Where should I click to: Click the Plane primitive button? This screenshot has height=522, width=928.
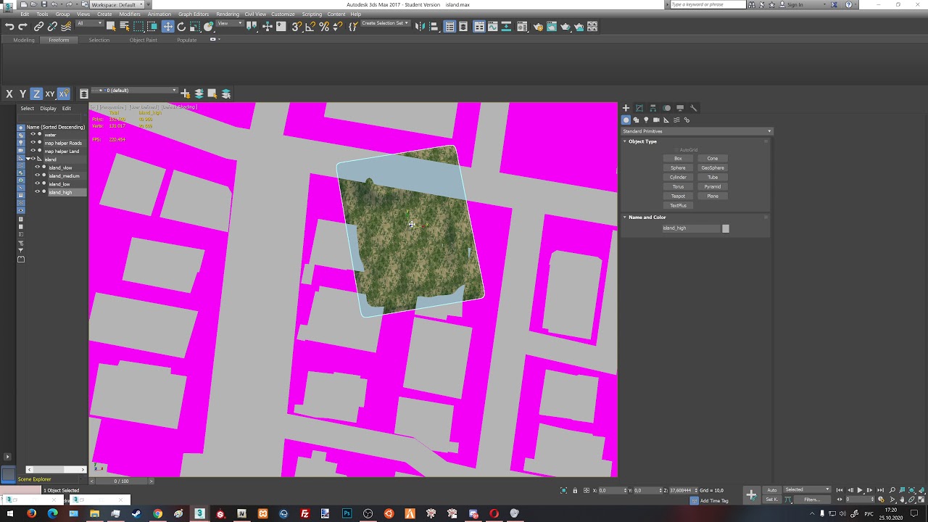[x=713, y=196]
